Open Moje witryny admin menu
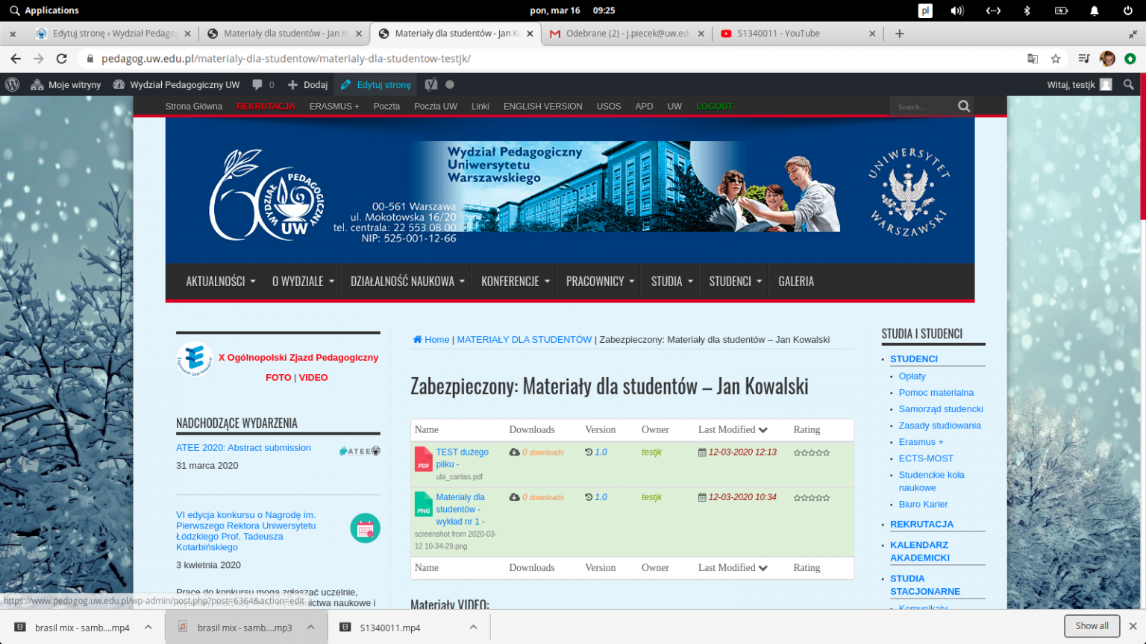Image resolution: width=1146 pixels, height=644 pixels. pos(66,84)
